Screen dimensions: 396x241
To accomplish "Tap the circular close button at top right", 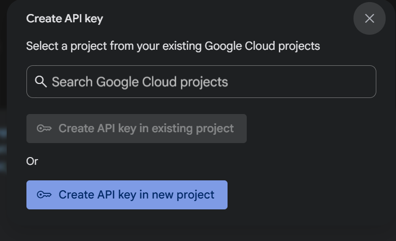I will 369,19.
